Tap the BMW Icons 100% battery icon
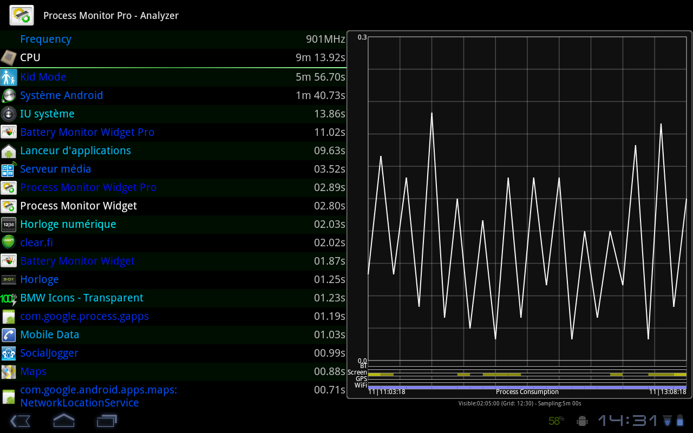Screen dimensions: 693x433 9,298
